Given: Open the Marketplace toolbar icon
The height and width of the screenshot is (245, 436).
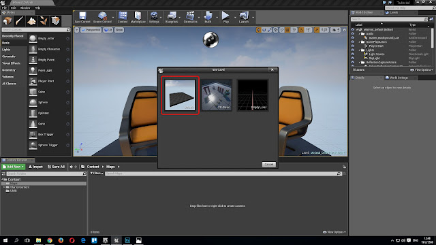Looking at the screenshot, I should click(x=138, y=17).
